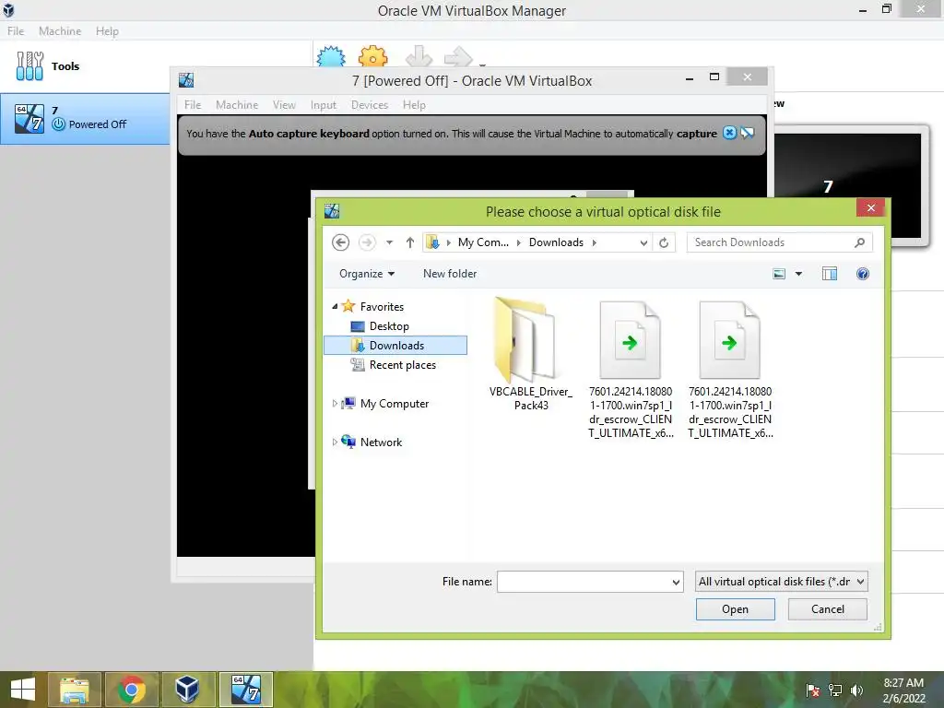Open Input menu in VM window
The height and width of the screenshot is (708, 944).
pos(324,105)
